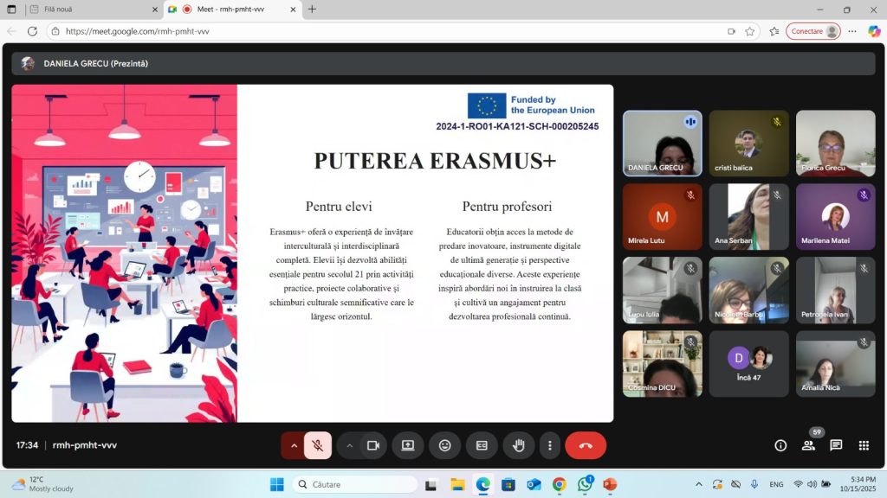
Task: Leave the call with red hang-up button
Action: (x=586, y=445)
